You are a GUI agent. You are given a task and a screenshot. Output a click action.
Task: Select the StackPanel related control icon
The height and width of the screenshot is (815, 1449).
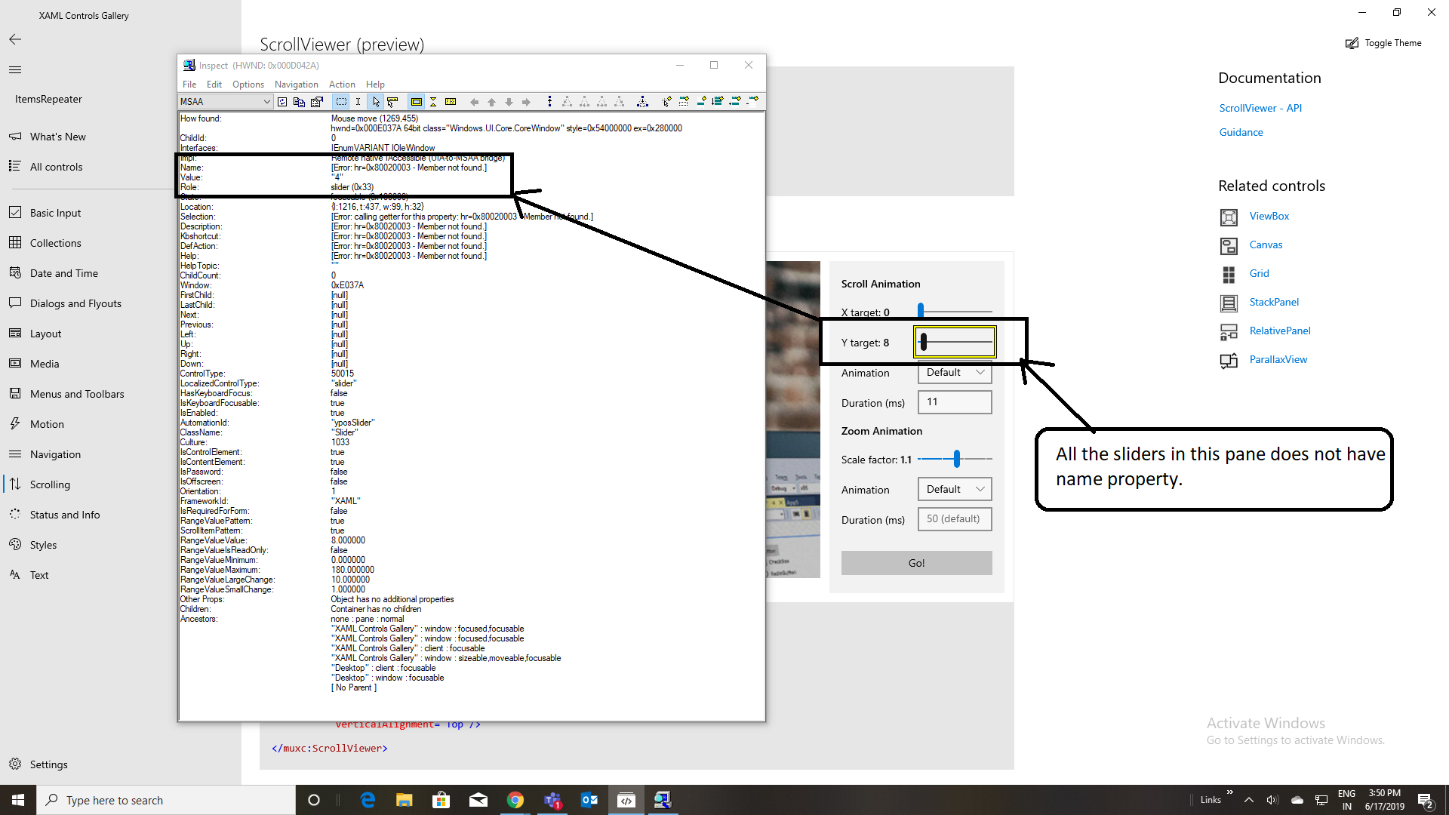1229,303
